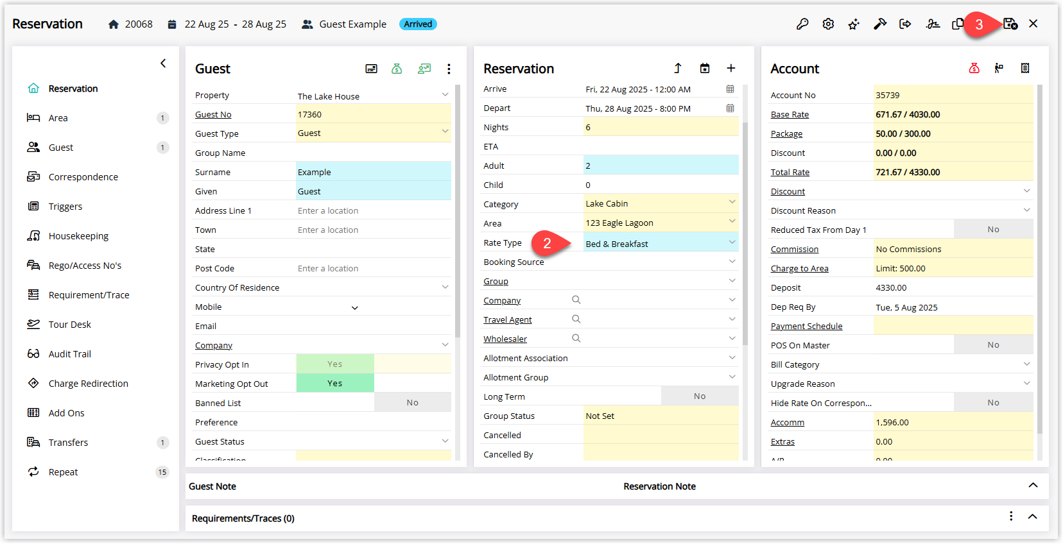This screenshot has width=1063, height=544.
Task: Click the search magnifier beside Wholesaler
Action: 576,338
